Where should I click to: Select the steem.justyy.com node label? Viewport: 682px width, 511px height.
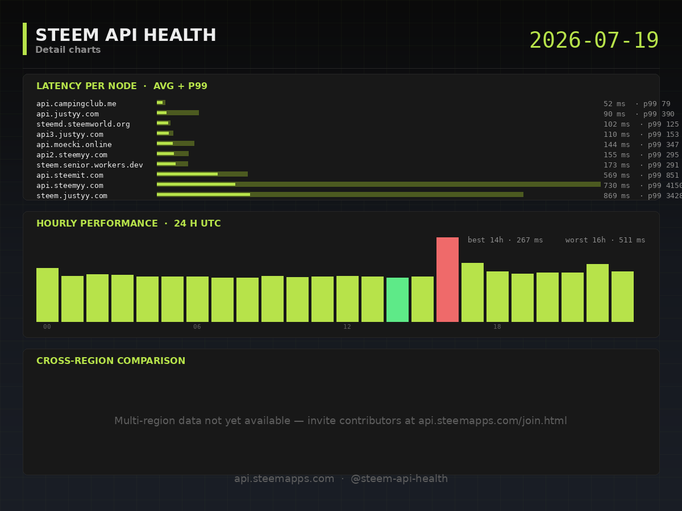(72, 196)
